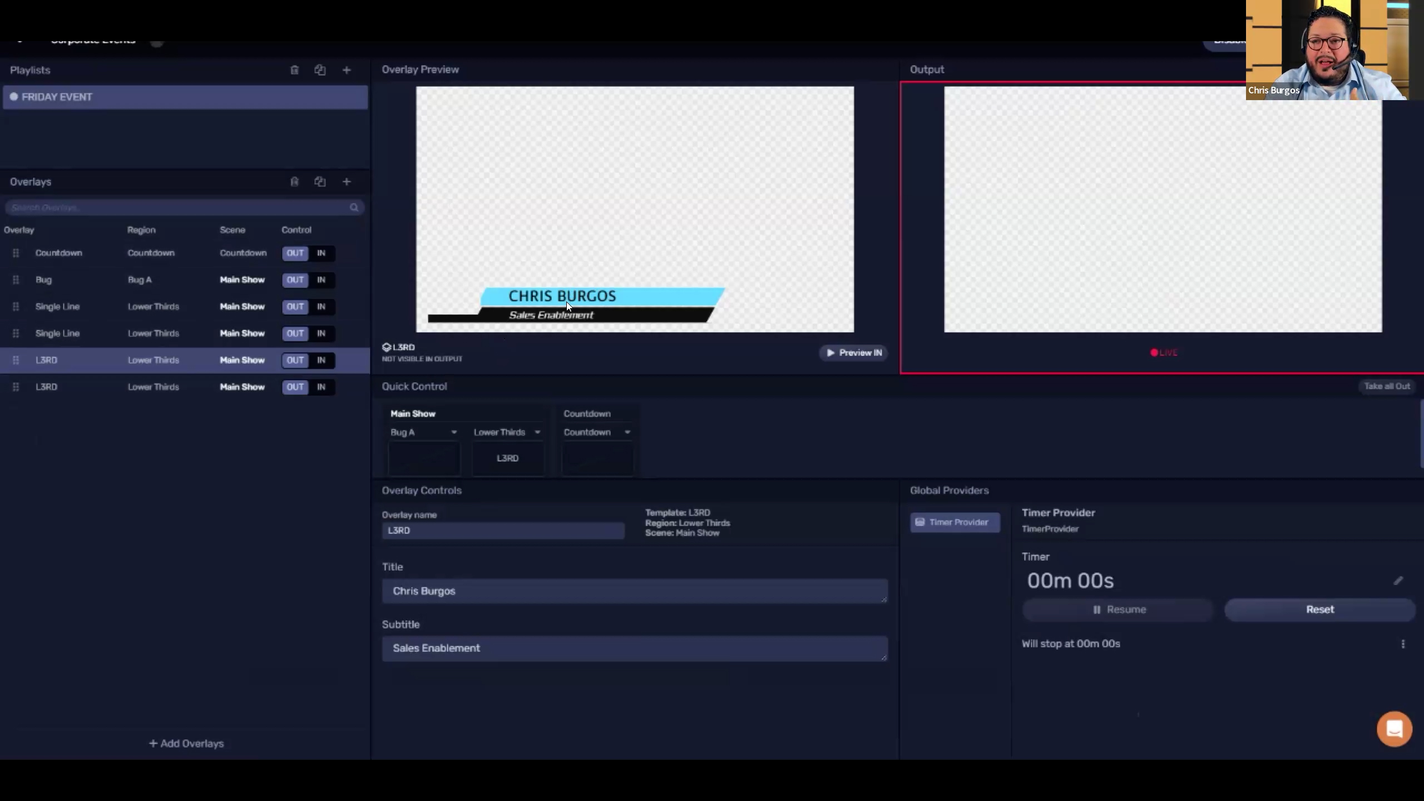Image resolution: width=1424 pixels, height=801 pixels.
Task: Click the add icon in the Overlays panel
Action: pyautogui.click(x=346, y=181)
